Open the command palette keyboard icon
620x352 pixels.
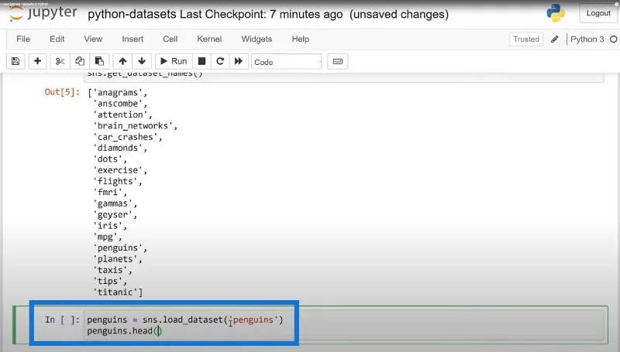[338, 61]
